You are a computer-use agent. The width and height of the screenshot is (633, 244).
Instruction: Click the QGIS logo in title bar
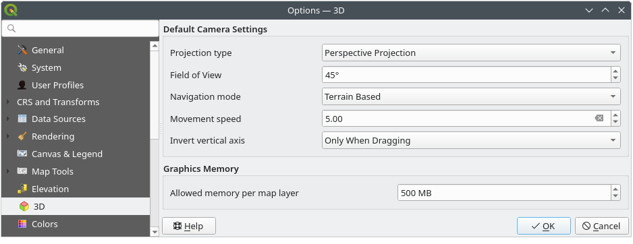pyautogui.click(x=11, y=10)
